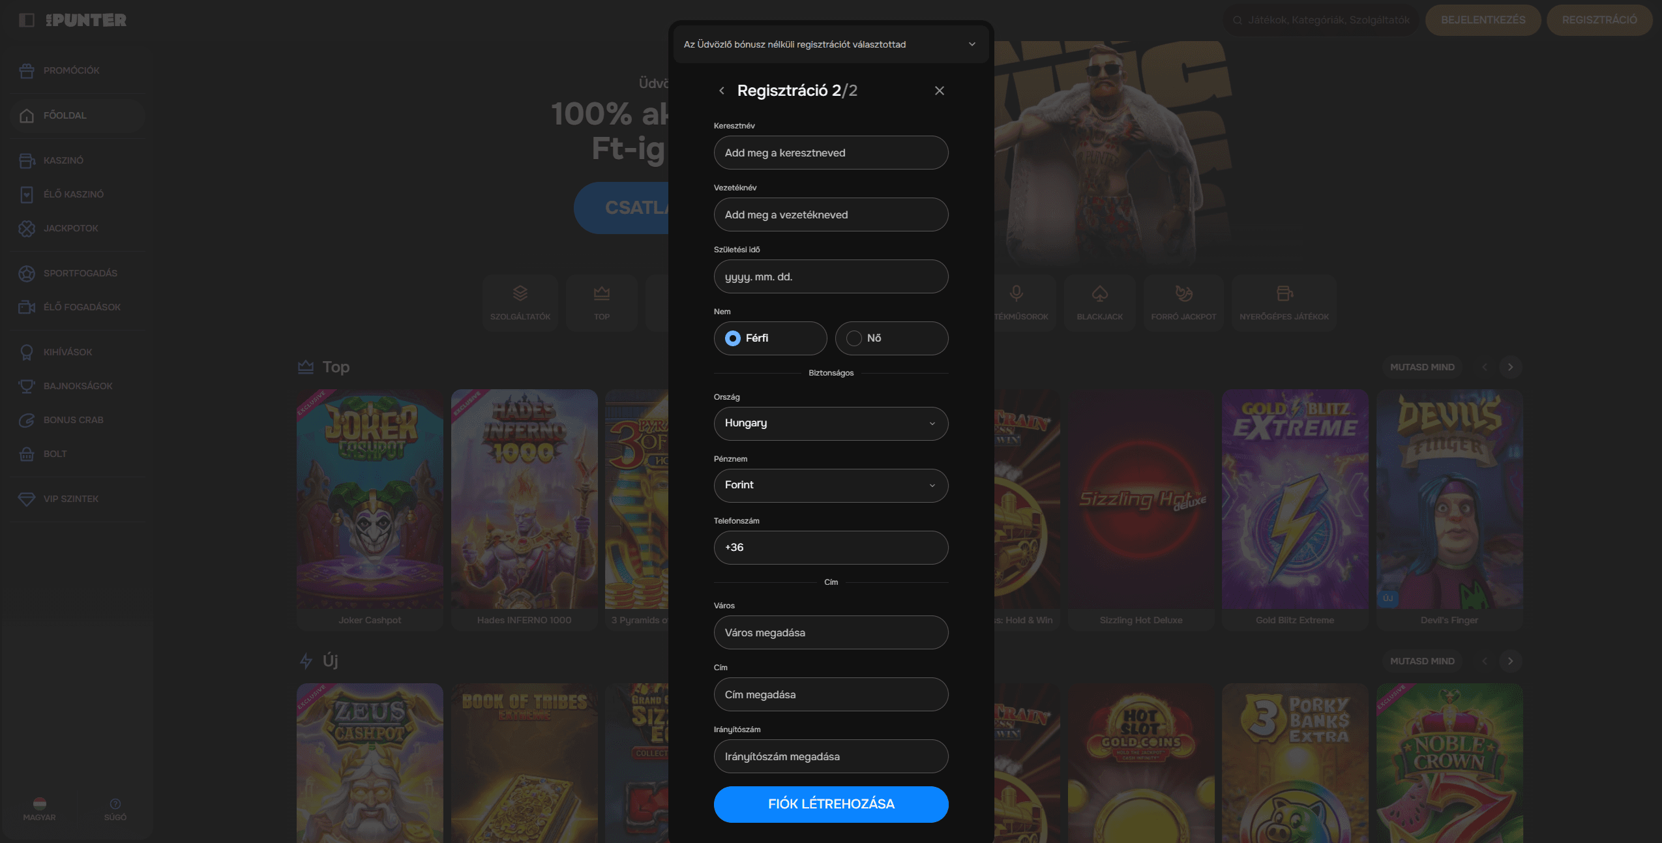
Task: Toggle the sidebar collapse icon near logo
Action: [27, 20]
